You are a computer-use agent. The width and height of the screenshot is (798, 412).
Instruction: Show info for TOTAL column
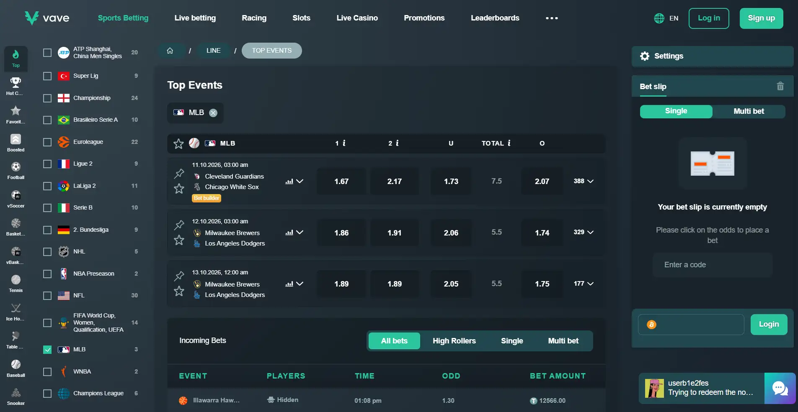(509, 143)
